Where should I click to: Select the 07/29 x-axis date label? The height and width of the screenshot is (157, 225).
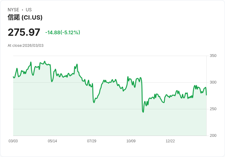[x=92, y=141]
